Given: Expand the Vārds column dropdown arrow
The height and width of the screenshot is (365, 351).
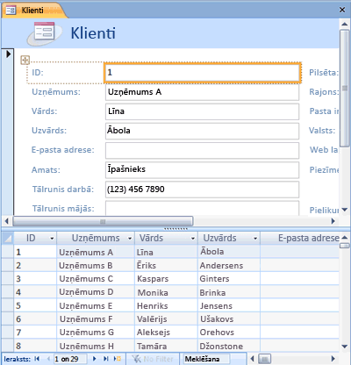Looking at the screenshot, I should coord(193,239).
